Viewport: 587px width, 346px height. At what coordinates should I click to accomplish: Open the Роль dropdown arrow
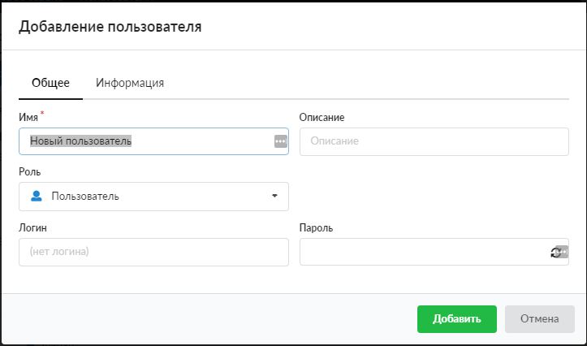274,196
